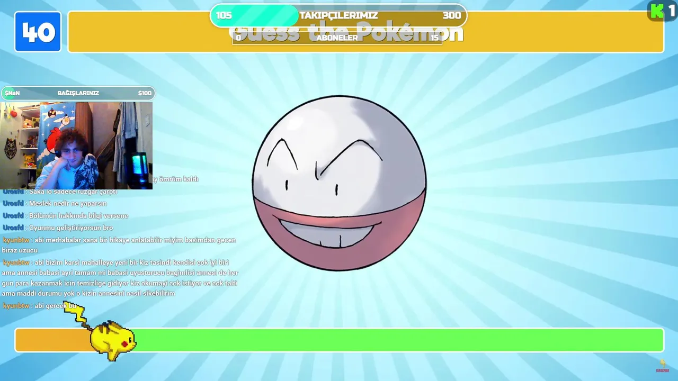
Task: Click chat message starting 'abi merhabalar sana'
Action: click(x=120, y=245)
